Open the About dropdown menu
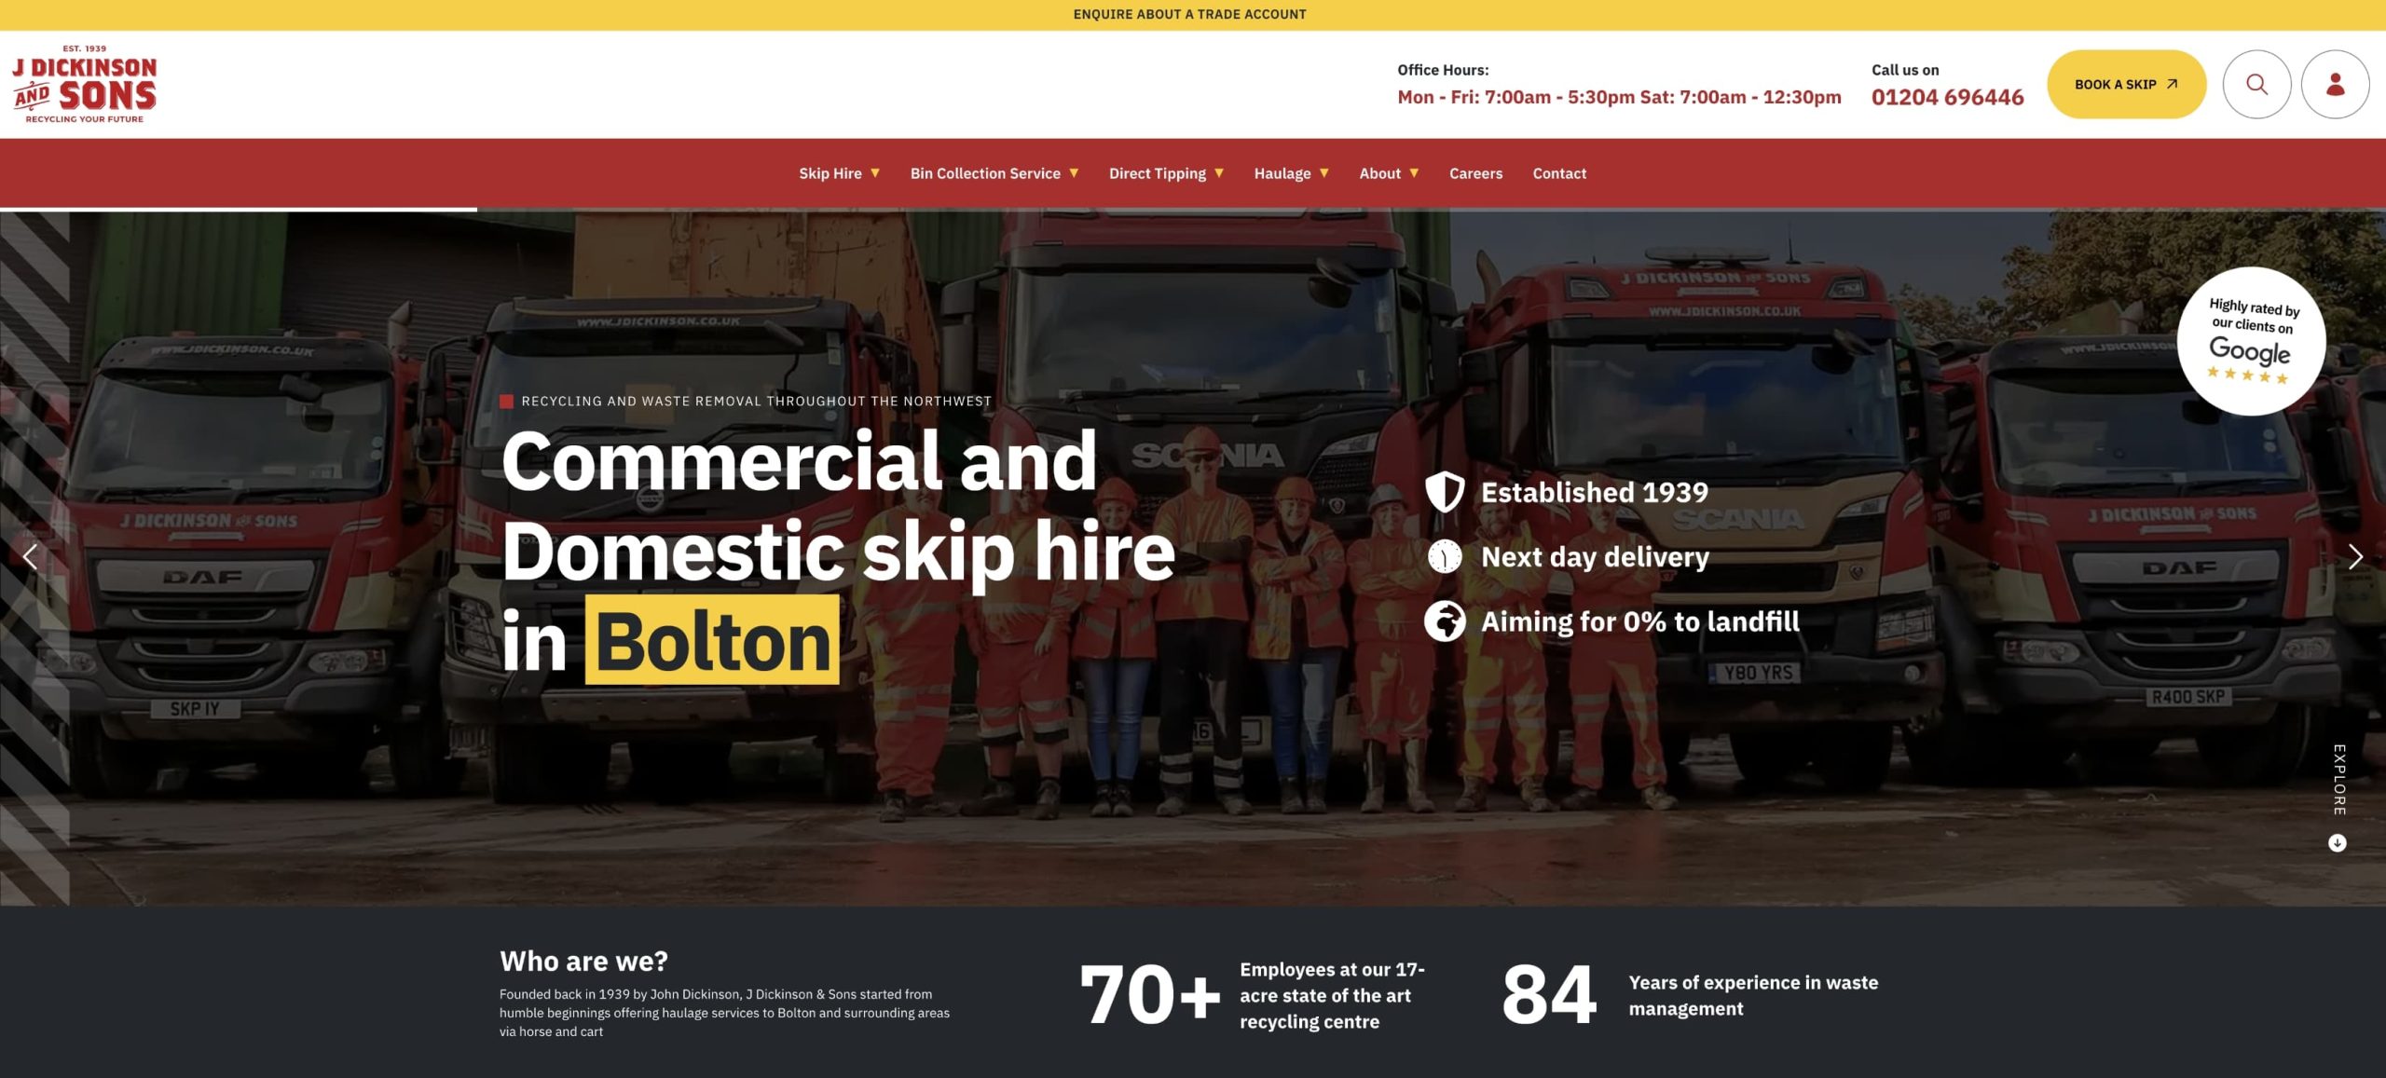This screenshot has width=2386, height=1078. click(1389, 173)
